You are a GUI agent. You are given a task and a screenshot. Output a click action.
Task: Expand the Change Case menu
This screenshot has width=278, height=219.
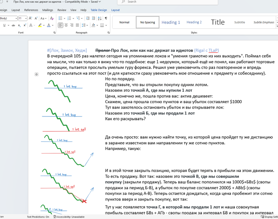click(43, 18)
